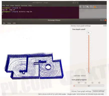The height and width of the screenshot is (96, 109).
Task: Open Search menu in the terminal window
Action: (x=17, y=6)
